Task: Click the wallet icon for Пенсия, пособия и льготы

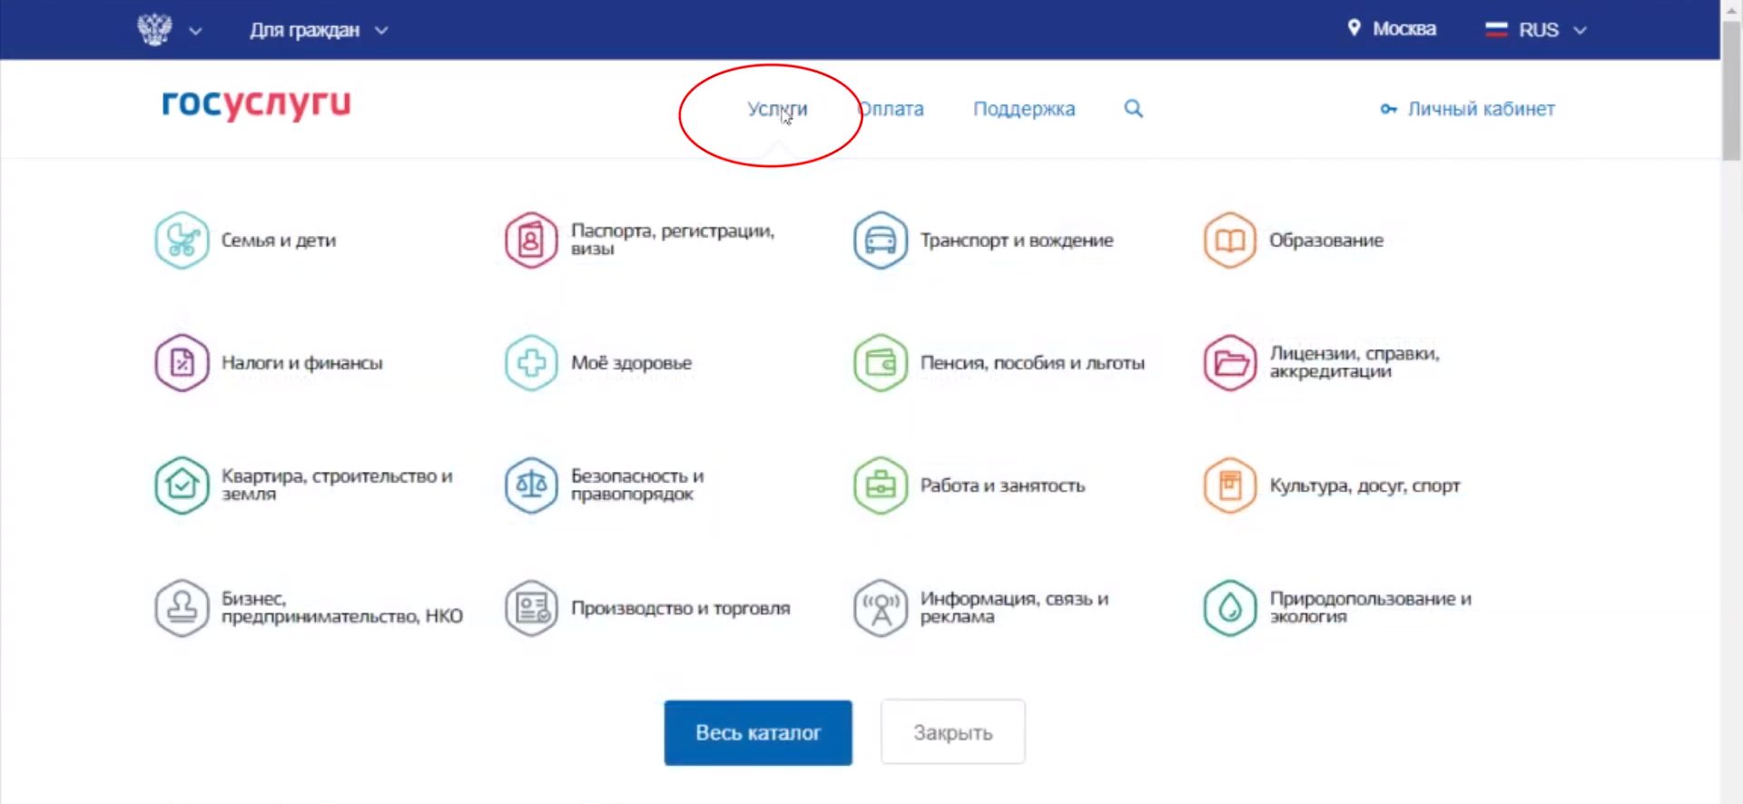Action: 880,363
